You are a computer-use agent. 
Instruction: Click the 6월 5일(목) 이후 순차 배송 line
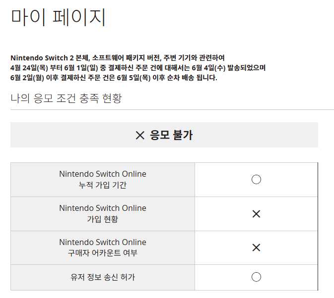114,78
